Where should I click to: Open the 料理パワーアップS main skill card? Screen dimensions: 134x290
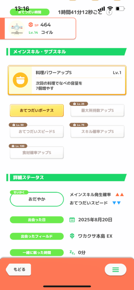pos(67,80)
